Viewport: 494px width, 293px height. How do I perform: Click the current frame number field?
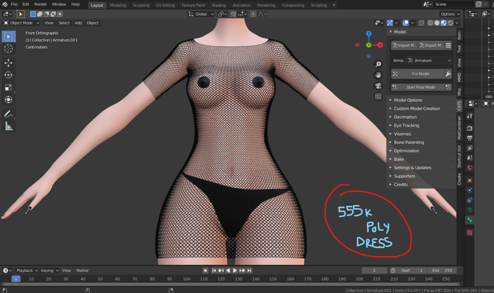click(x=374, y=270)
